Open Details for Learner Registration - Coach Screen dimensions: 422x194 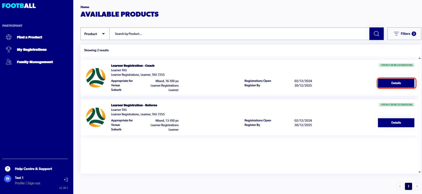tap(396, 83)
